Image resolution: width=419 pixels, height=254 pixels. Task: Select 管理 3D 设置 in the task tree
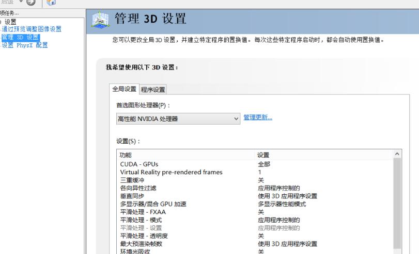click(20, 37)
